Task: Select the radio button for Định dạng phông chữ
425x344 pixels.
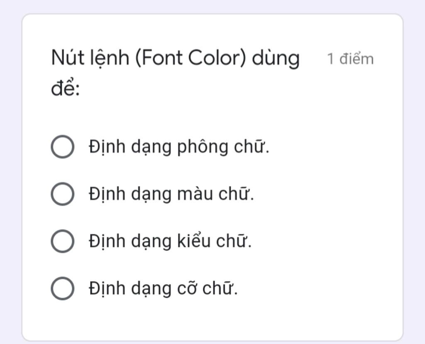Action: point(62,147)
